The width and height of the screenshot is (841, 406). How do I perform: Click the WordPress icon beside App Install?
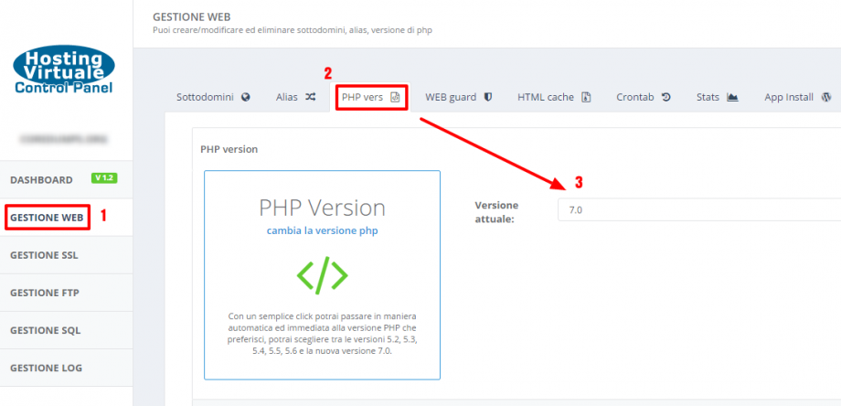825,97
